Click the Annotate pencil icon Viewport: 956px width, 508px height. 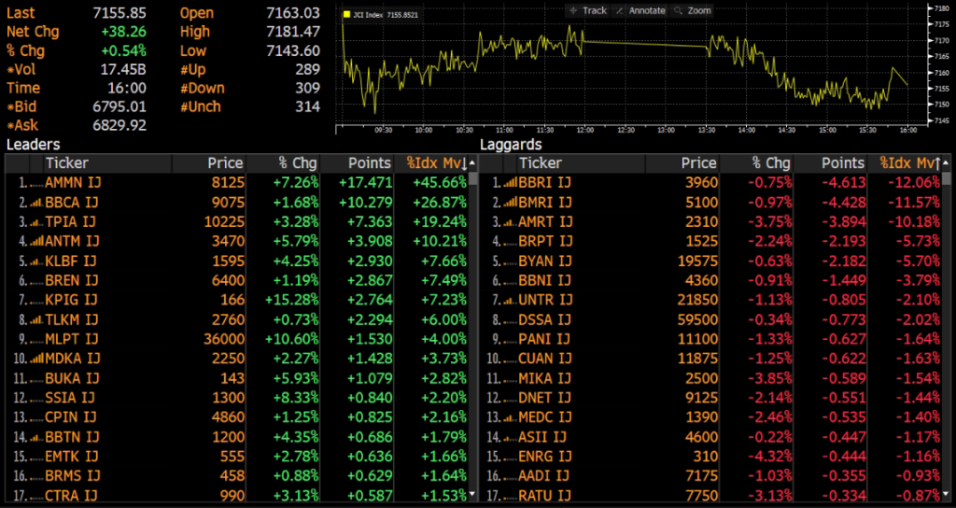(x=620, y=10)
